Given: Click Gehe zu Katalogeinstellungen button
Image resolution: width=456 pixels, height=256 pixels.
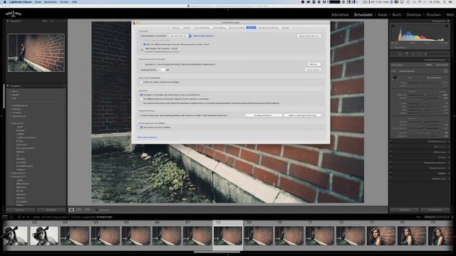Looking at the screenshot, I should [x=302, y=115].
